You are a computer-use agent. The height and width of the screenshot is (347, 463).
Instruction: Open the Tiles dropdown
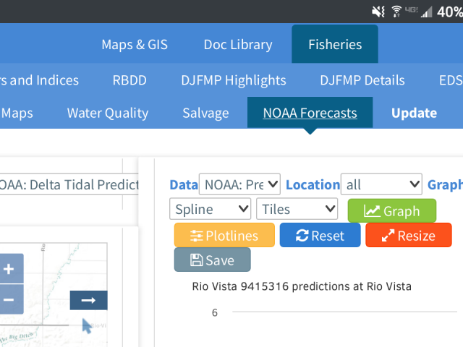[x=297, y=209]
